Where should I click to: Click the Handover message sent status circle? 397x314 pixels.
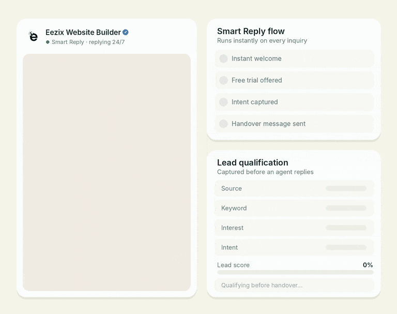[x=223, y=124]
